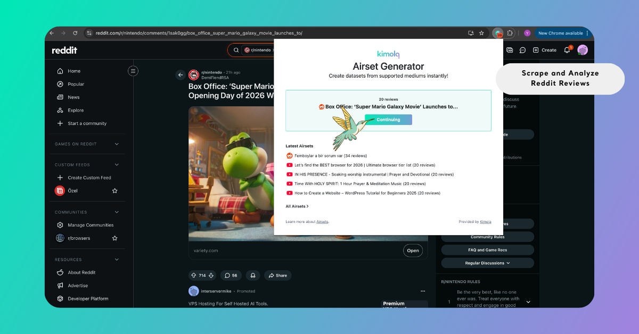Go back using the post back arrow
The image size is (639, 334).
click(x=180, y=75)
